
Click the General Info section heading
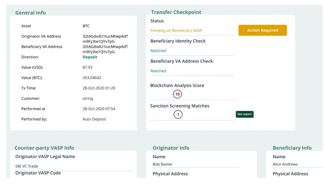click(x=30, y=13)
